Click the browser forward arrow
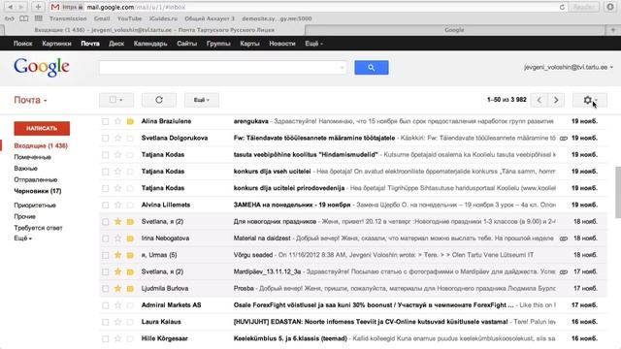 tap(21, 7)
